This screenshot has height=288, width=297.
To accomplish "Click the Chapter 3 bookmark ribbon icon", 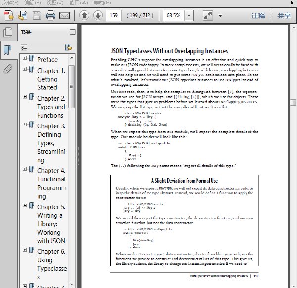I will (x=32, y=124).
